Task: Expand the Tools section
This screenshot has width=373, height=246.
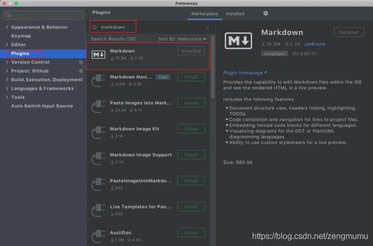Action: point(7,97)
